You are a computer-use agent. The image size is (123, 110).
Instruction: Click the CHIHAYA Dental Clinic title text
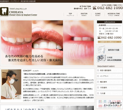point(23,13)
